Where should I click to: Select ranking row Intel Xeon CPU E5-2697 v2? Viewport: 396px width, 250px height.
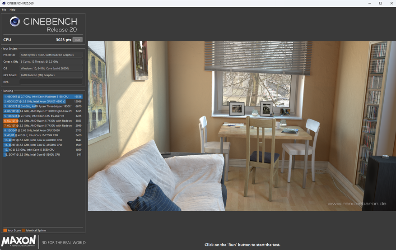coord(43,116)
